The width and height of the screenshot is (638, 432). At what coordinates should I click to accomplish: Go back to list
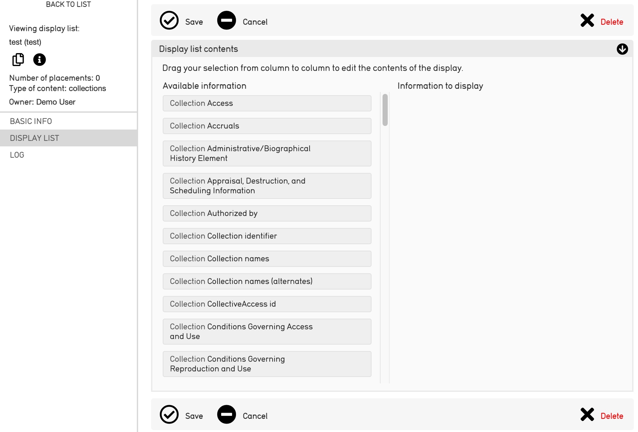point(68,4)
